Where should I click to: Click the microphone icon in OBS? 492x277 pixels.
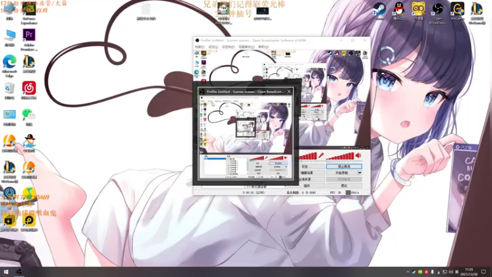click(x=321, y=155)
